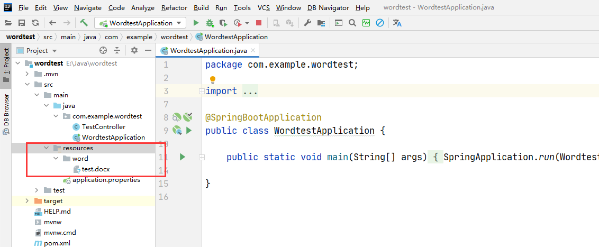Collapse the src folder
This screenshot has width=599, height=247.
27,85
